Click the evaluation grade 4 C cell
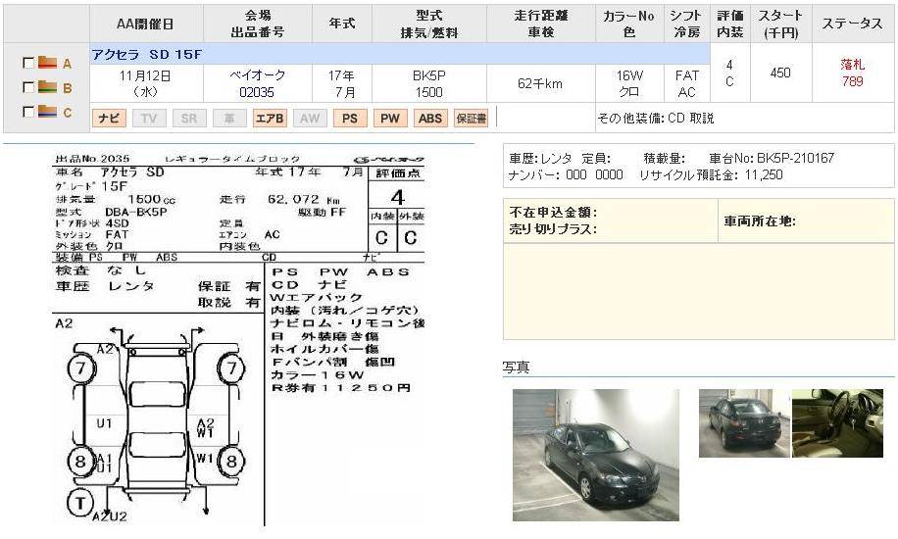Viewport: 898px width, 539px height. (x=730, y=73)
